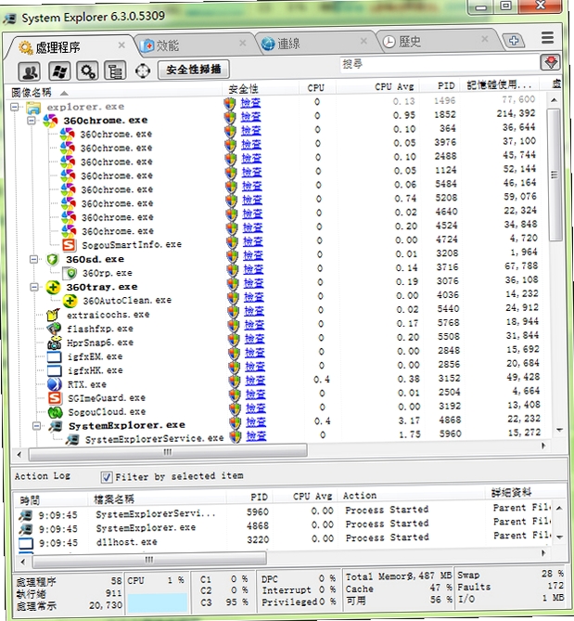Click 檢查 link for RTX.exe
The image size is (574, 621).
(x=255, y=381)
